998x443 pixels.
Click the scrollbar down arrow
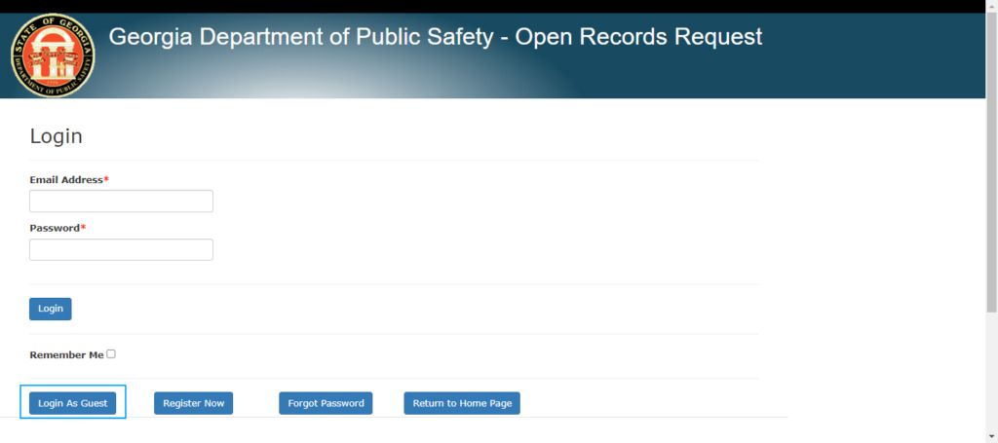[x=991, y=437]
